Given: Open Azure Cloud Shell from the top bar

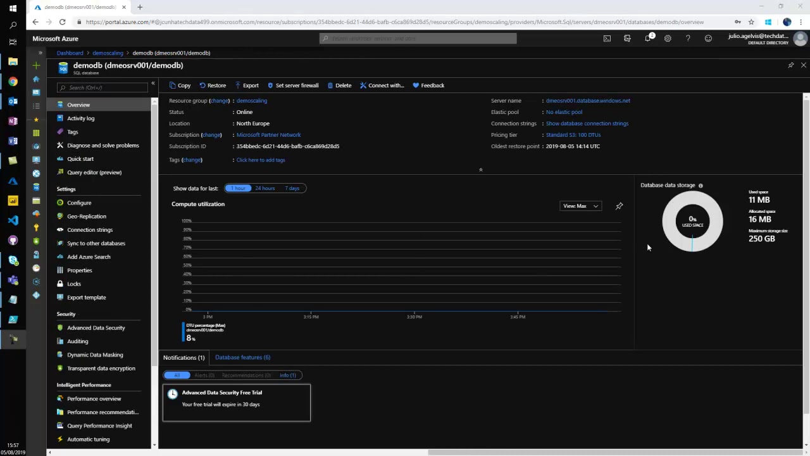Looking at the screenshot, I should pos(607,39).
